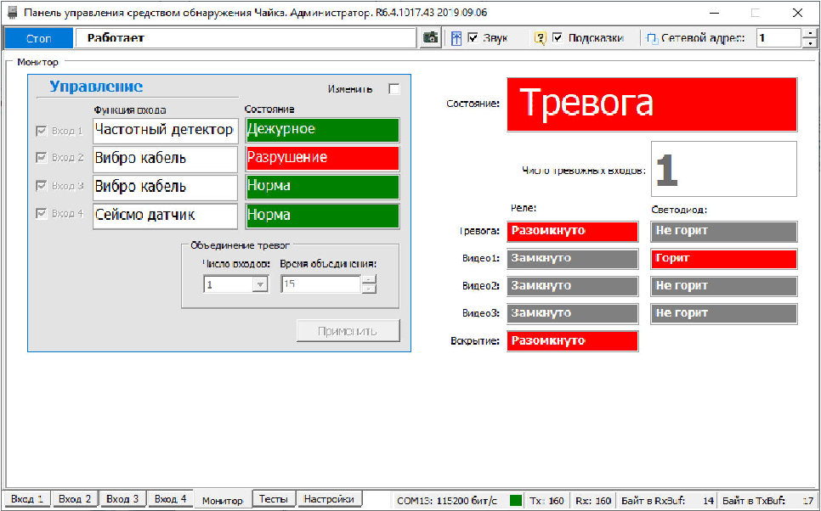This screenshot has height=511, width=821.
Task: Switch to the Вход 4 tab
Action: pyautogui.click(x=170, y=499)
